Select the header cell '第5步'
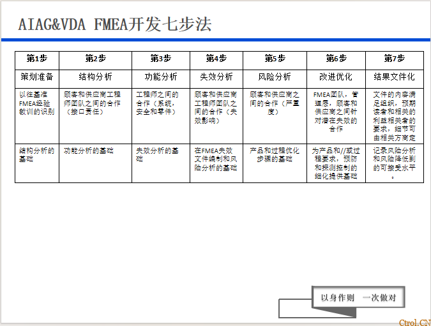 pos(275,61)
